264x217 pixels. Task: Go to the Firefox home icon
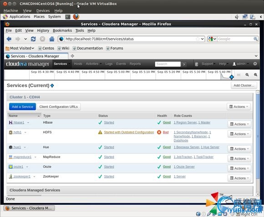click(x=52, y=39)
